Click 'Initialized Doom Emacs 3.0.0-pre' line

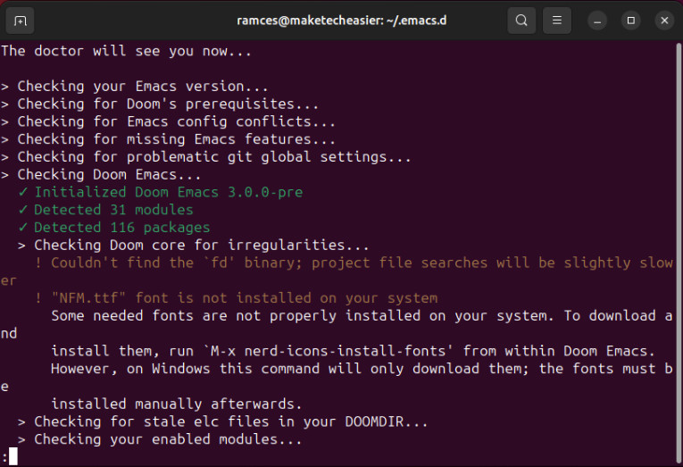(x=161, y=192)
